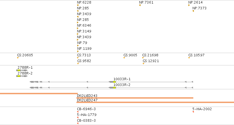Select the orange Df(2L)ED247 deficiency bar
234x125 pixels.
(x=155, y=102)
